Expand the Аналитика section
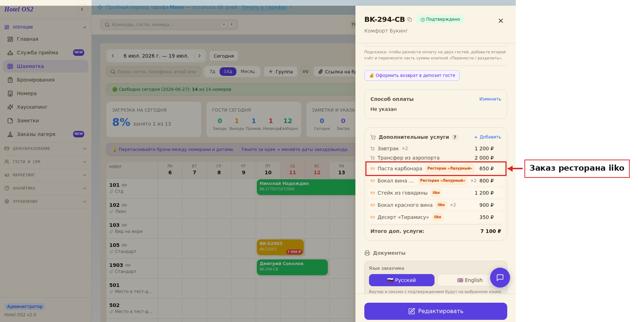This screenshot has height=322, width=638. 45,188
